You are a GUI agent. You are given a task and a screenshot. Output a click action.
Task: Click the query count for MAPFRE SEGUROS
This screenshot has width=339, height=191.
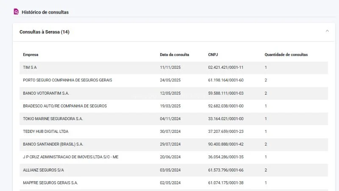[x=266, y=183]
